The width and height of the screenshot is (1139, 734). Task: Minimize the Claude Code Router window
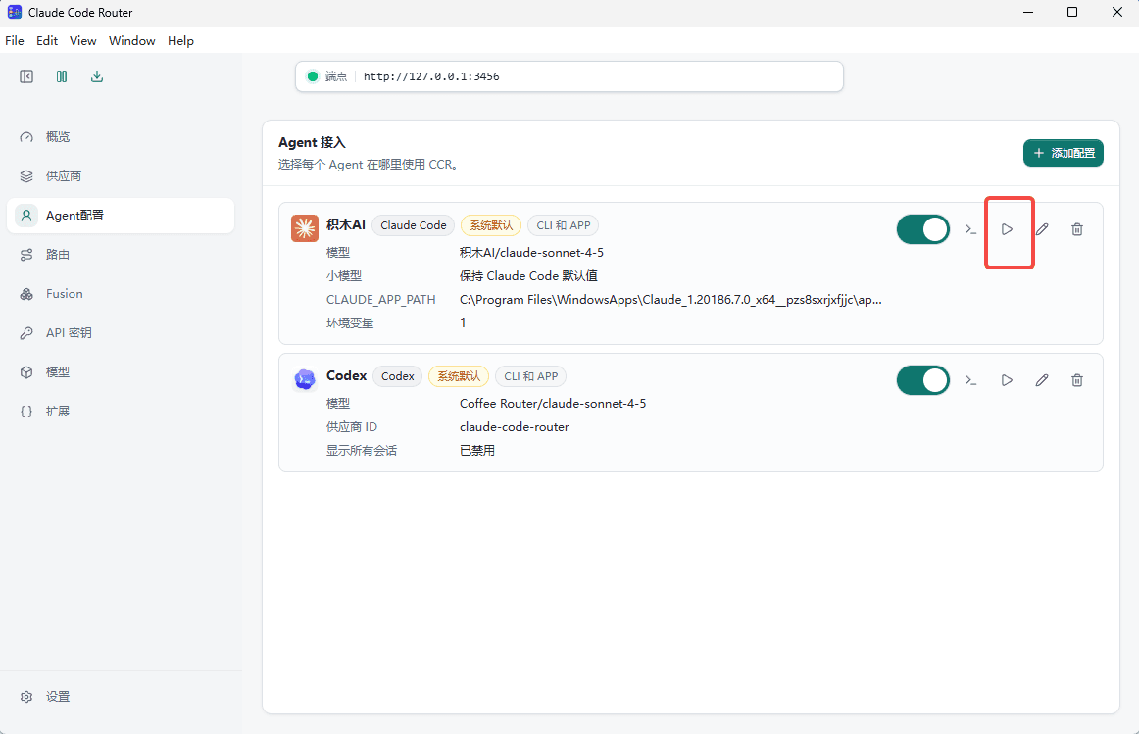[x=1028, y=13]
